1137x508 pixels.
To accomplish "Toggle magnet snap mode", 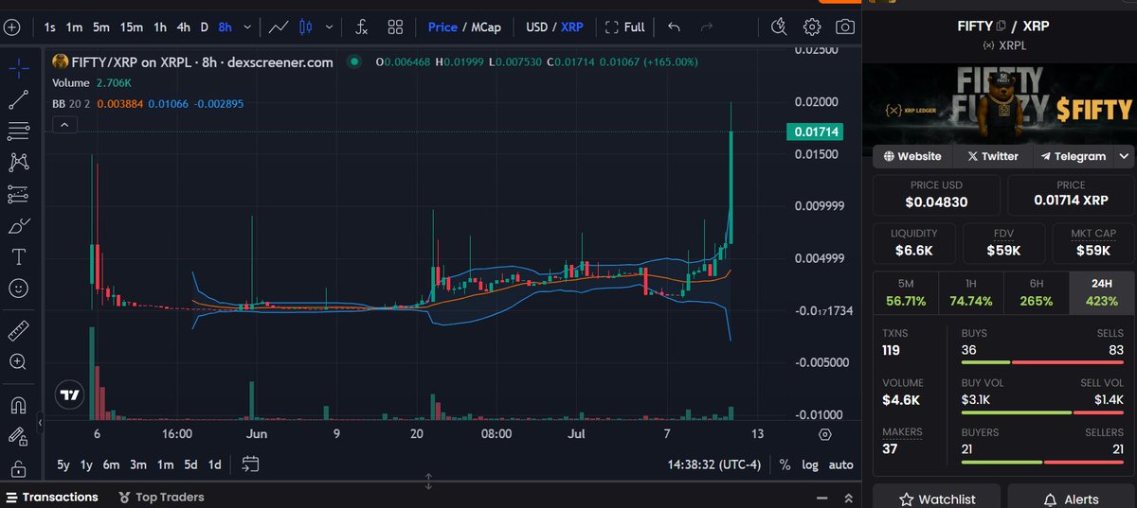I will [18, 405].
